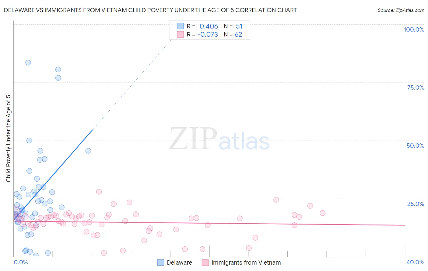The height and width of the screenshot is (271, 428).
Task: Click the 75.0% y-axis label
Action: point(416,87)
